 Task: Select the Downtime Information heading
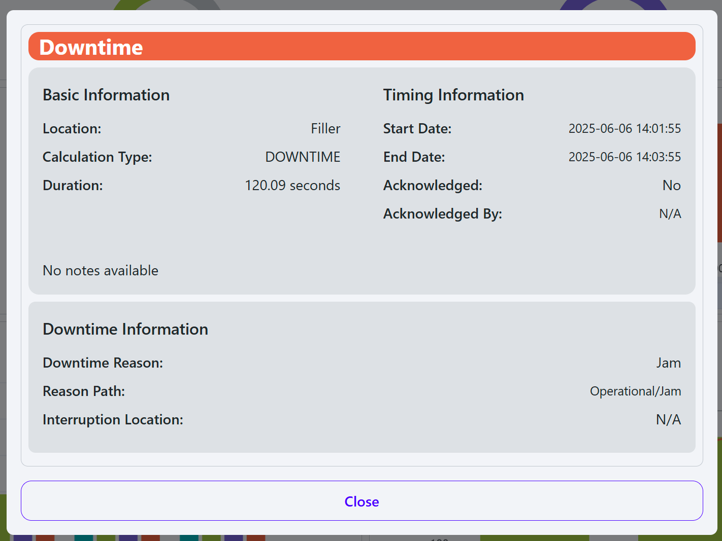pos(125,330)
